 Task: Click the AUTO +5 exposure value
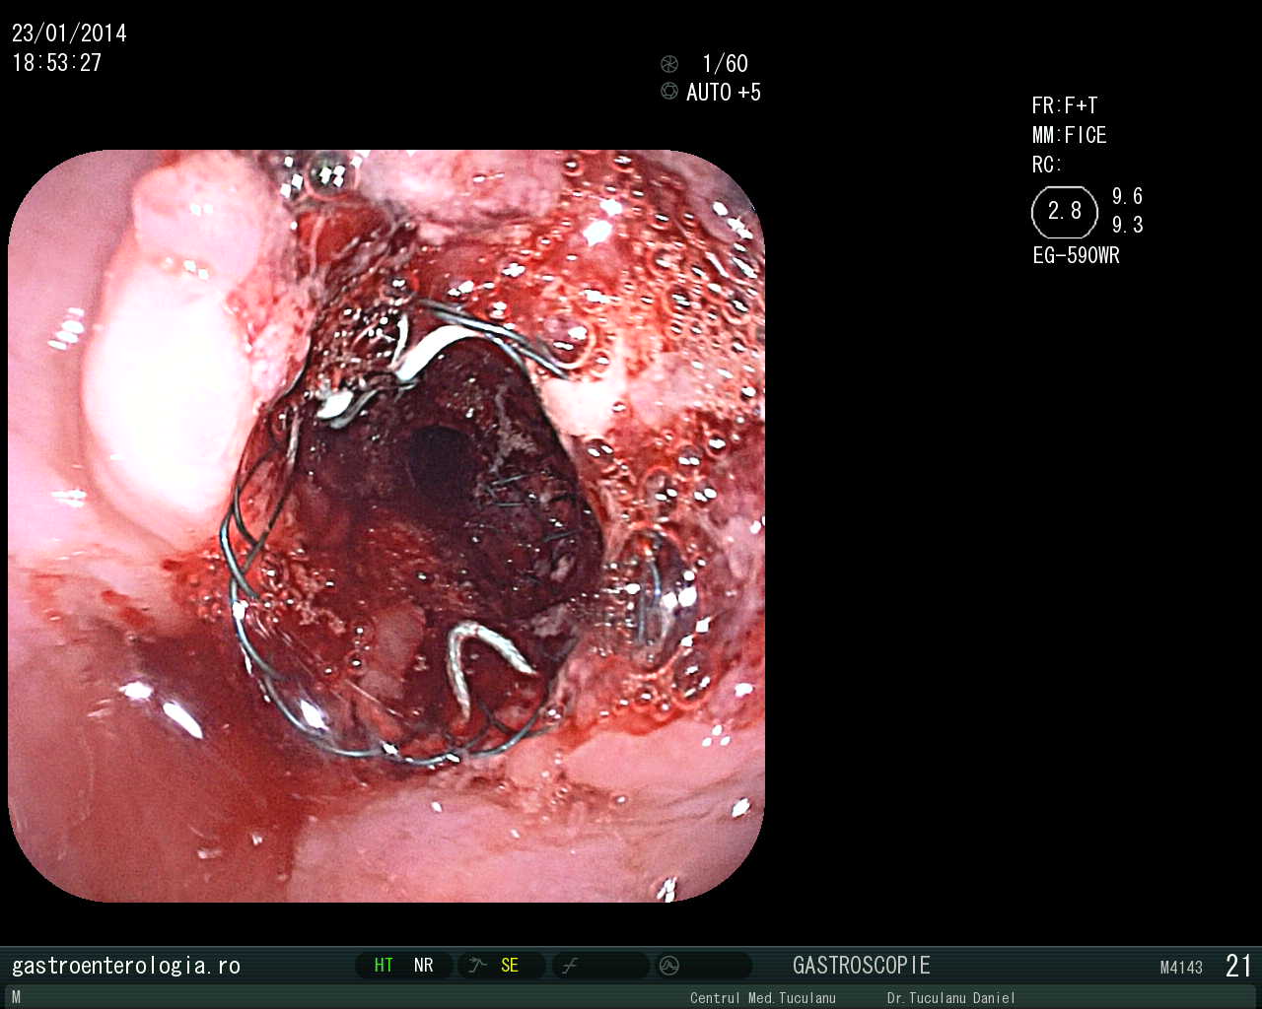[x=724, y=92]
